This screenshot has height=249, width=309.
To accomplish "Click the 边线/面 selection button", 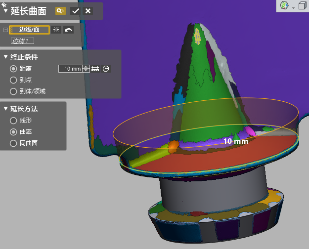I will point(31,30).
